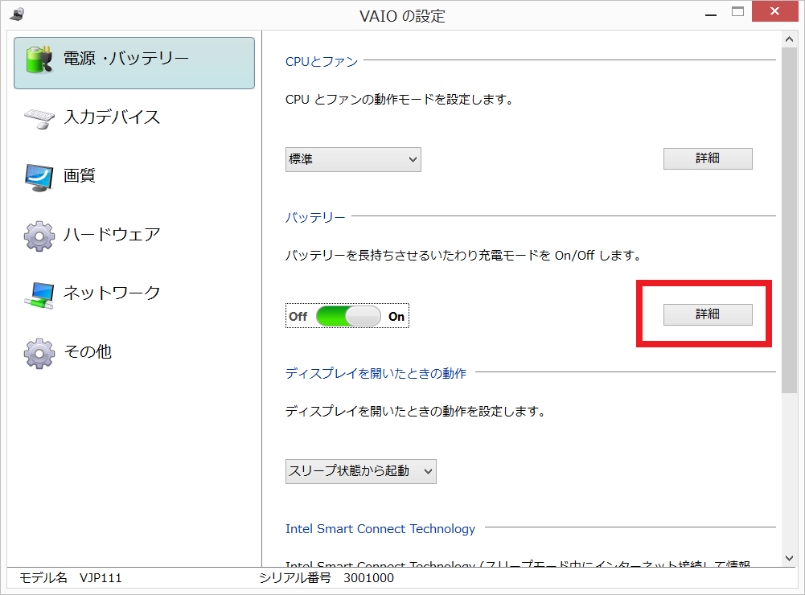Image resolution: width=805 pixels, height=595 pixels.
Task: Click the Off label of battery switch
Action: (298, 317)
